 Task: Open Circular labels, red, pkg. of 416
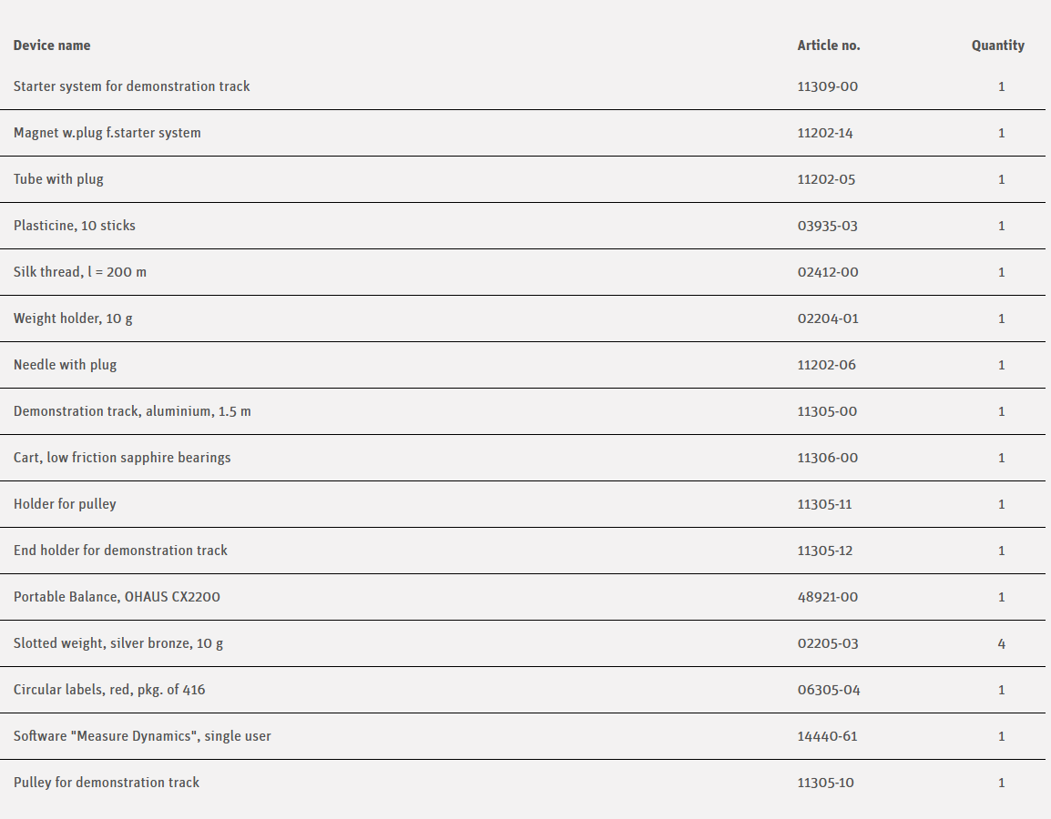pos(109,690)
